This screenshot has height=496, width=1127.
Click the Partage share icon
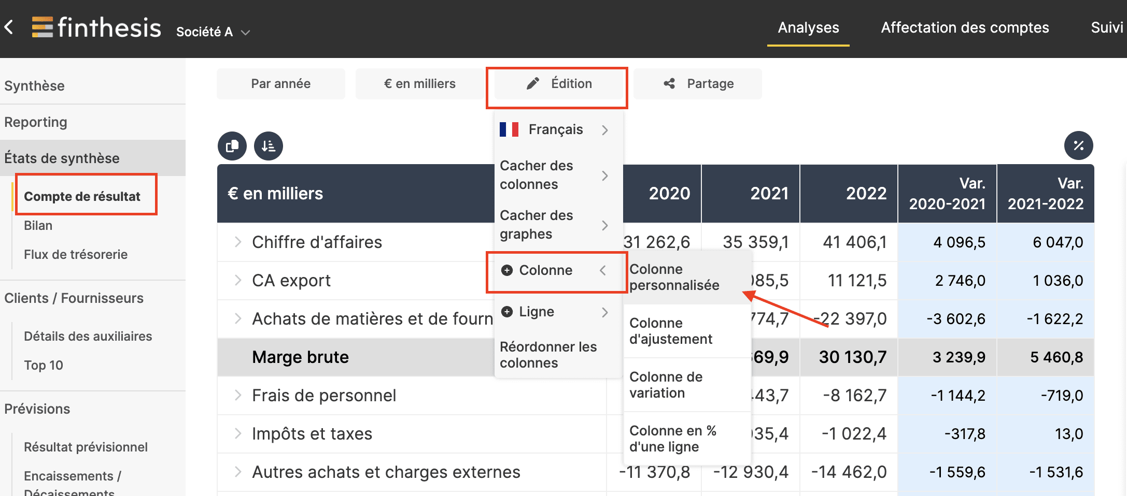(669, 83)
